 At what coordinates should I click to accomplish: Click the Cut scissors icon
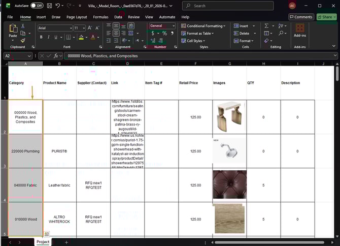[x=22, y=27]
